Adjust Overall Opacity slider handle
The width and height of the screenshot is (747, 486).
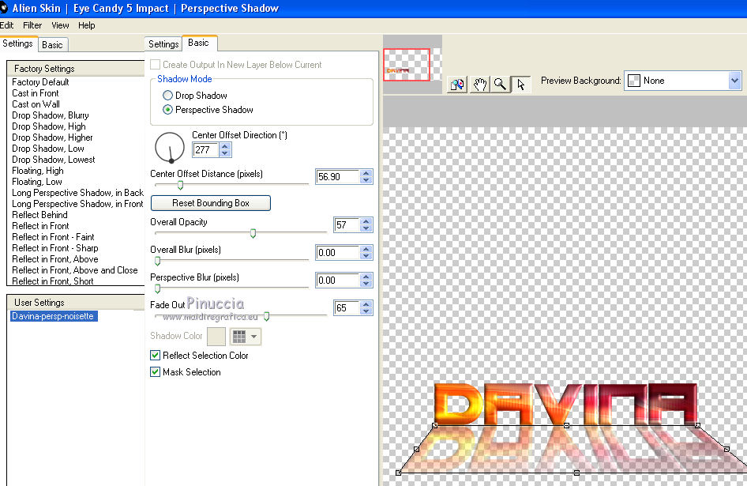coord(253,233)
